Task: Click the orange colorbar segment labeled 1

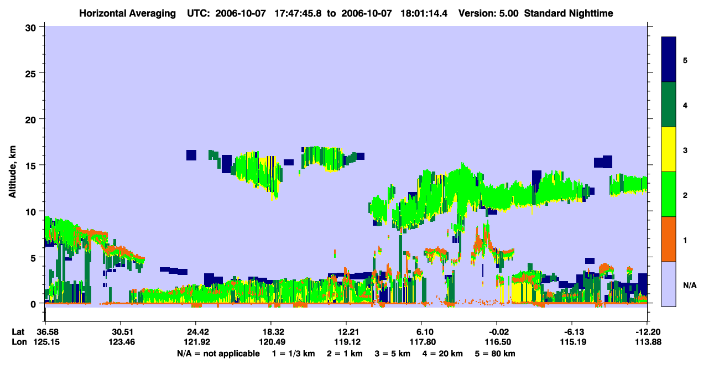Action: tap(669, 239)
